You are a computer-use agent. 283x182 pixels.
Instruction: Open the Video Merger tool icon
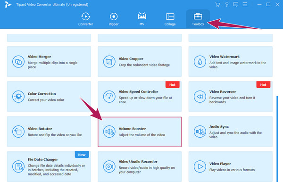click(x=18, y=62)
